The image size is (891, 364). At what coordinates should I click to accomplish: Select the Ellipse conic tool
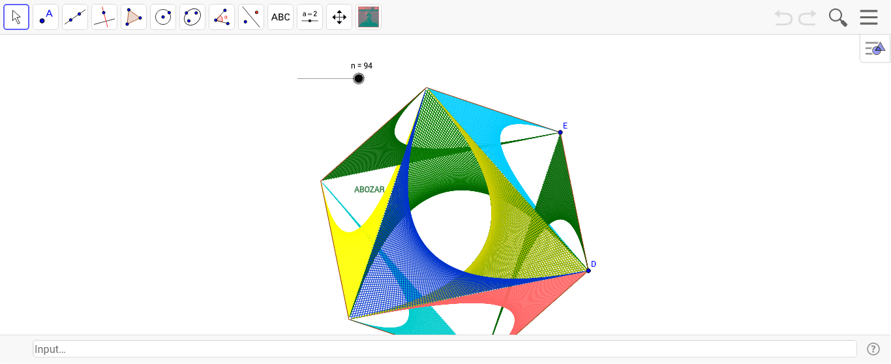(x=192, y=17)
